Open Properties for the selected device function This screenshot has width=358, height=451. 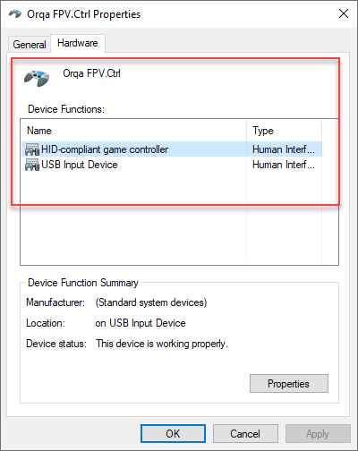tap(289, 383)
